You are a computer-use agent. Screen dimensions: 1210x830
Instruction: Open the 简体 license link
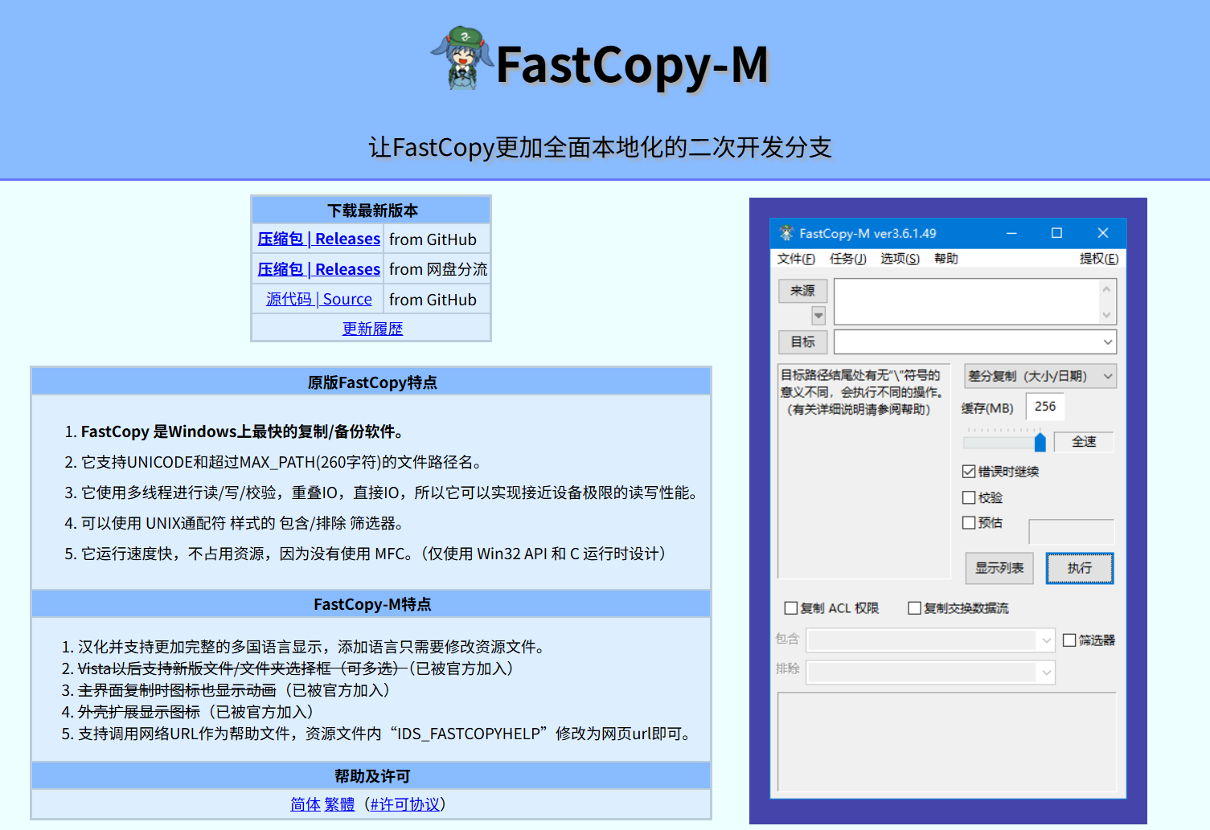point(306,804)
